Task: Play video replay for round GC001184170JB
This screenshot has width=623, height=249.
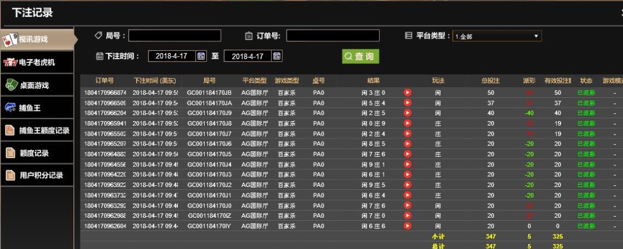Action: (407, 93)
